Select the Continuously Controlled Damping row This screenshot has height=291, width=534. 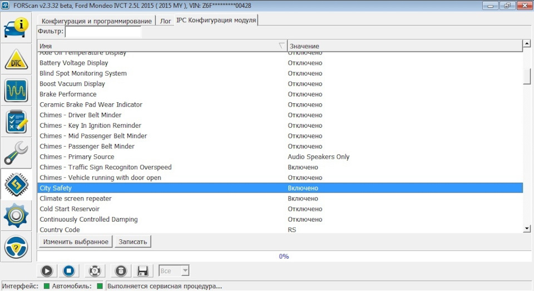pos(280,219)
